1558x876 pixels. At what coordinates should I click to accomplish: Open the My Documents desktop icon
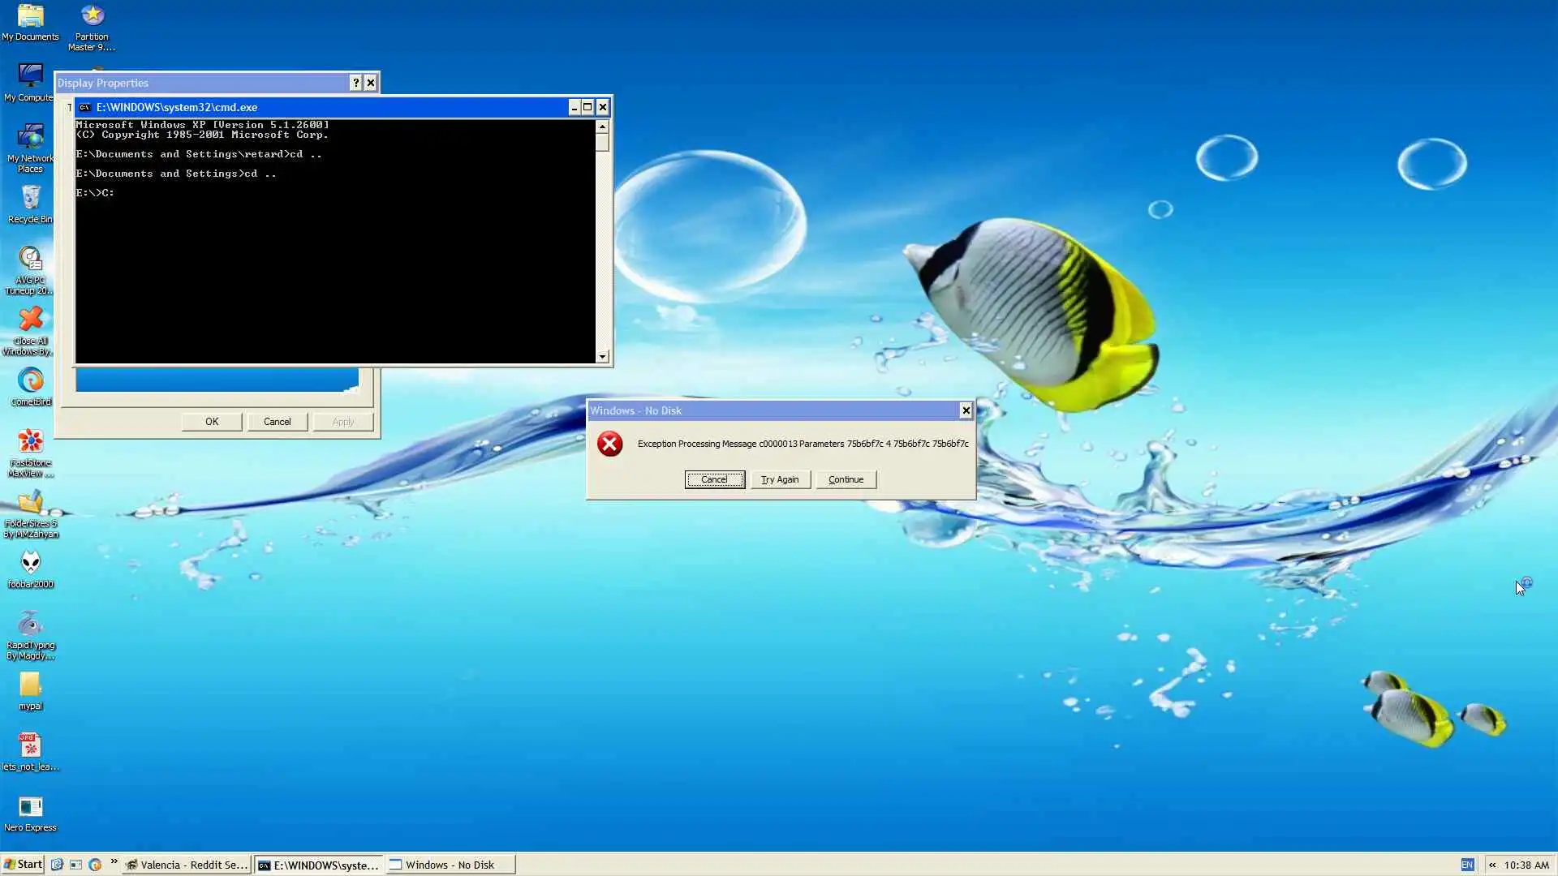(30, 18)
